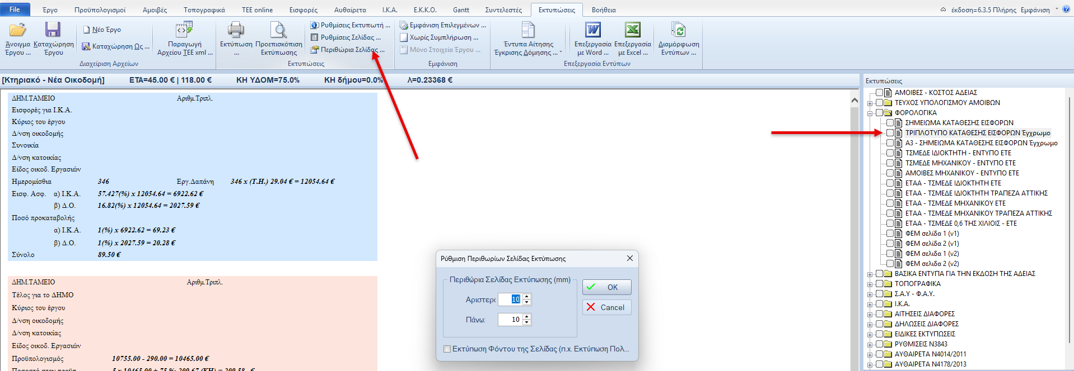Open Διαμόρφωση Εντύπων form configuration
Image resolution: width=1074 pixels, height=371 pixels.
(678, 30)
